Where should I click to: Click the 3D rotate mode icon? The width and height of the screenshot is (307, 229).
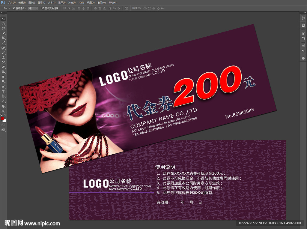click(x=145, y=8)
